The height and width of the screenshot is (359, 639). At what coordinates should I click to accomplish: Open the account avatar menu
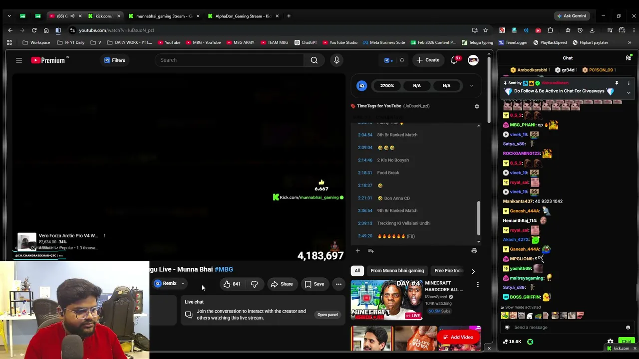(473, 60)
